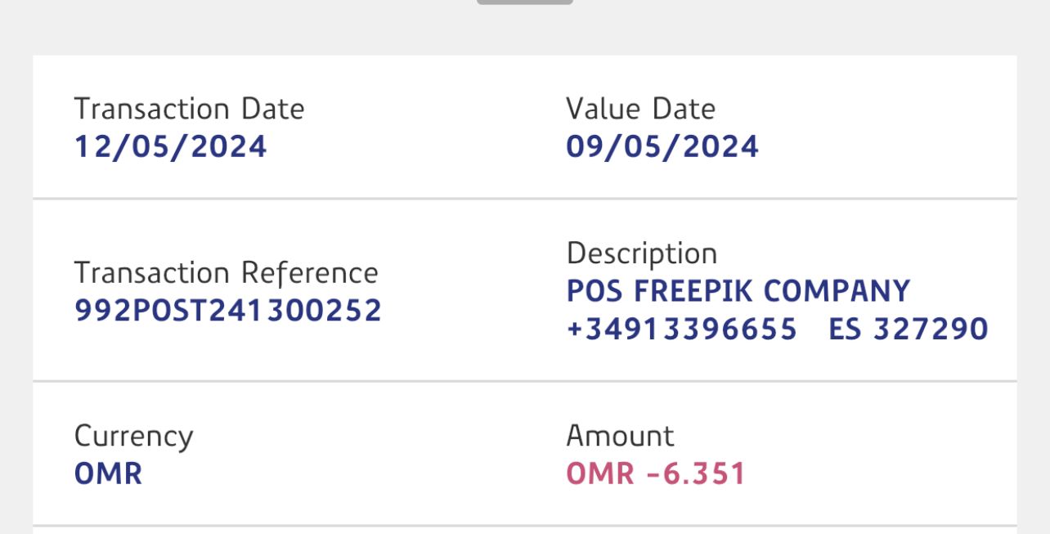Click the divider line below the Currency row
The height and width of the screenshot is (534, 1050).
524,525
